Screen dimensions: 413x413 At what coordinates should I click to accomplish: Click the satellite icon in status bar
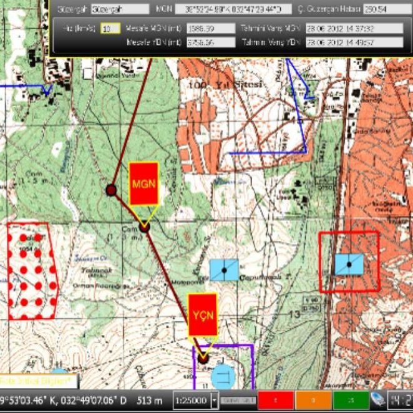[x=377, y=400]
